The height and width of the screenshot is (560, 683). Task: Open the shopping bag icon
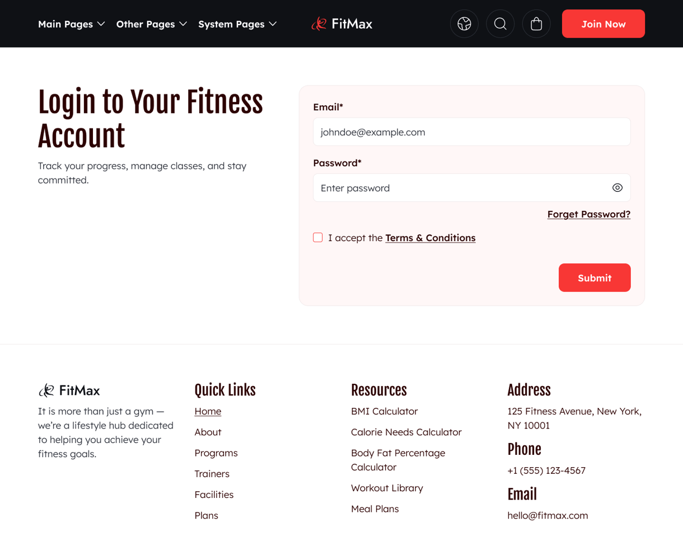pos(536,23)
